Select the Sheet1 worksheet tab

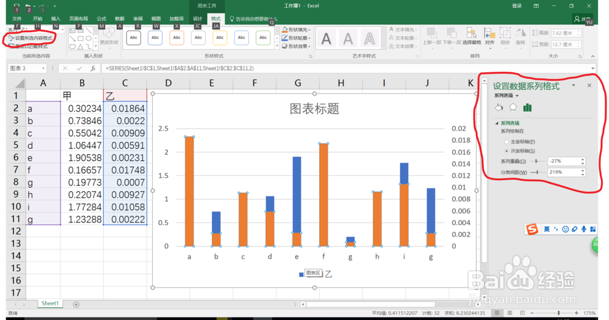tap(50, 304)
